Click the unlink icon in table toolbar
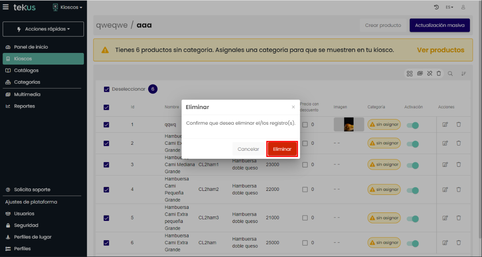Screen dimensions: 482x257 pos(429,73)
